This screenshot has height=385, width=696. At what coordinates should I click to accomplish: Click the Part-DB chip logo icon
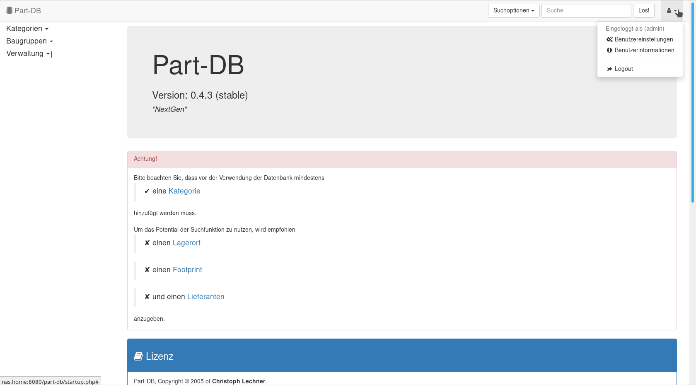coord(9,10)
